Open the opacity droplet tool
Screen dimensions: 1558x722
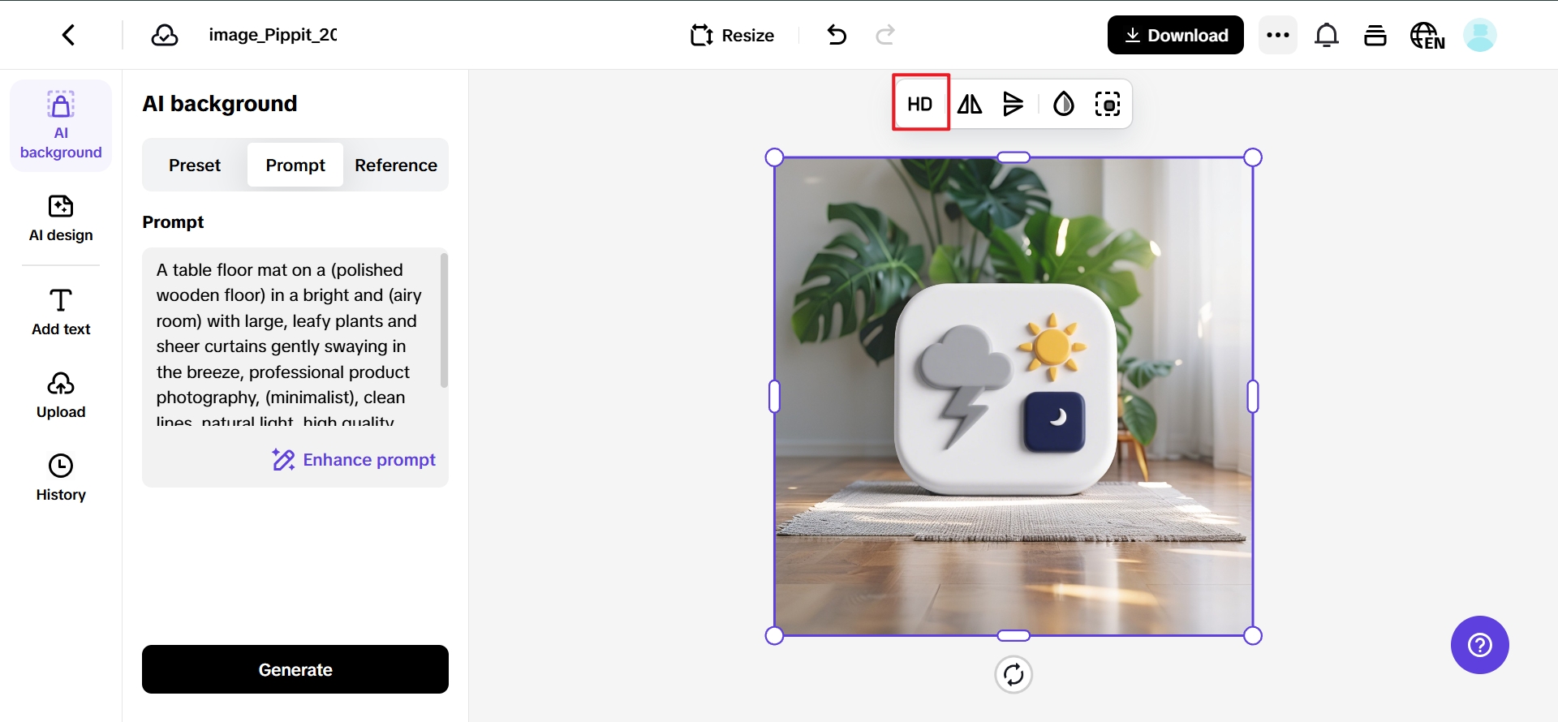click(1063, 104)
